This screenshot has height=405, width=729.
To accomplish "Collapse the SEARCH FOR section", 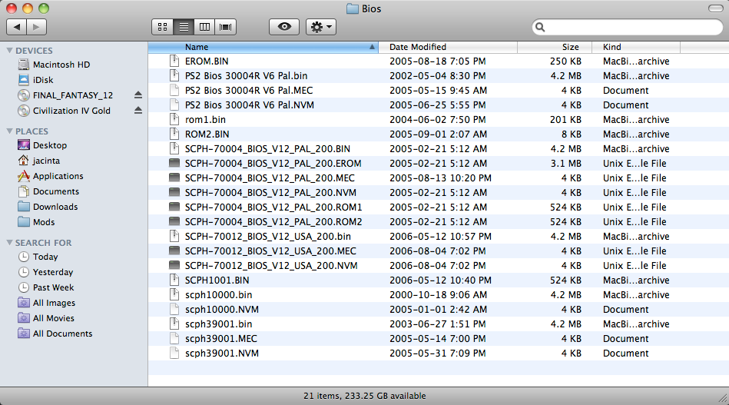I will (x=9, y=243).
